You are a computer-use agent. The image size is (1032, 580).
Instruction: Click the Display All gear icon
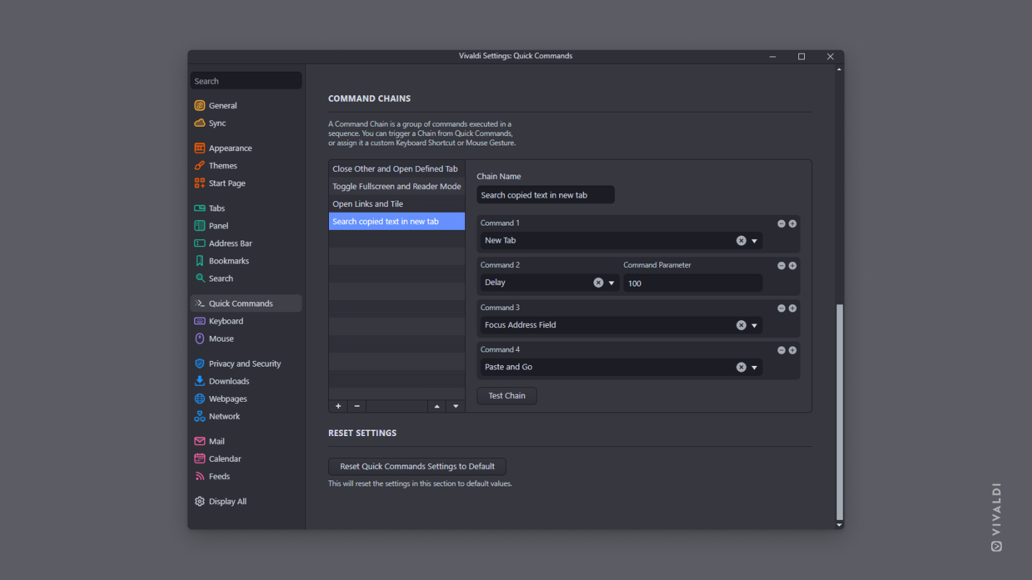[200, 501]
